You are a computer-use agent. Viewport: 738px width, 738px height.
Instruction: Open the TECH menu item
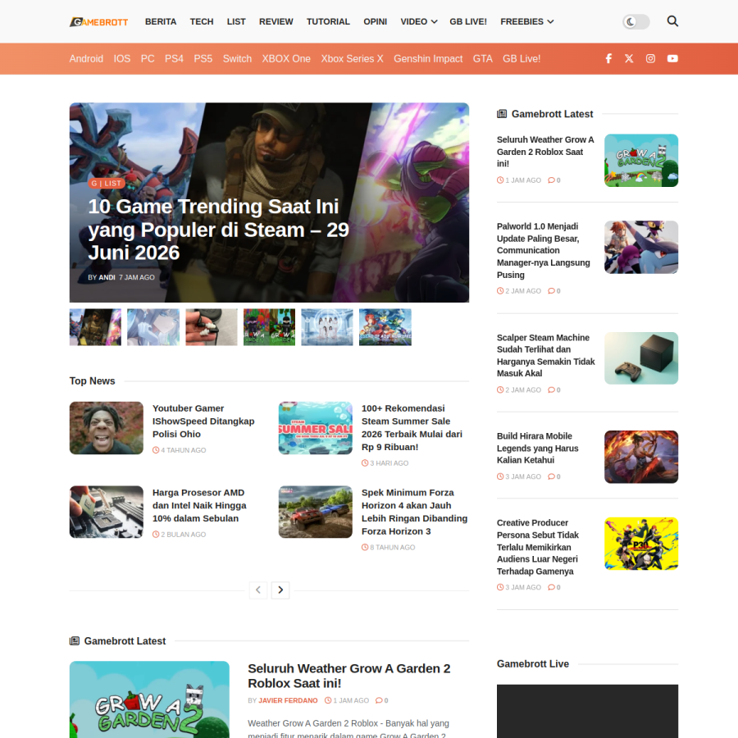[x=202, y=21]
